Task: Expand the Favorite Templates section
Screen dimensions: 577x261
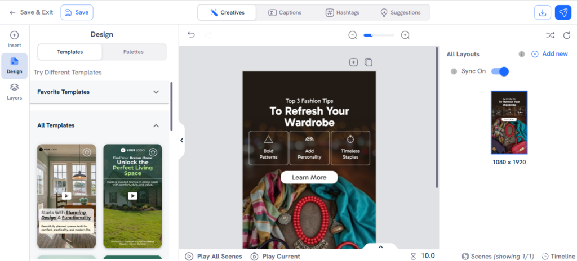Action: point(156,92)
